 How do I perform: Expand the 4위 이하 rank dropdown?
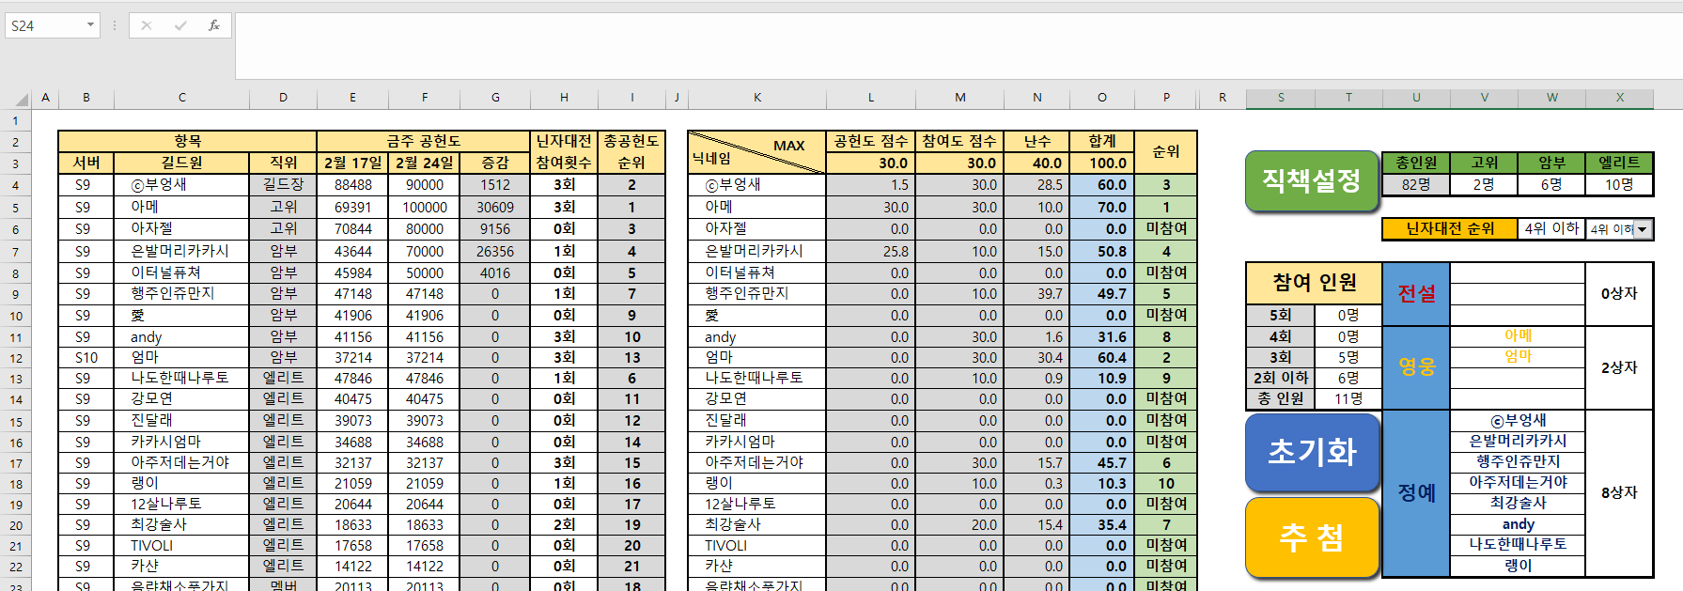[1642, 229]
